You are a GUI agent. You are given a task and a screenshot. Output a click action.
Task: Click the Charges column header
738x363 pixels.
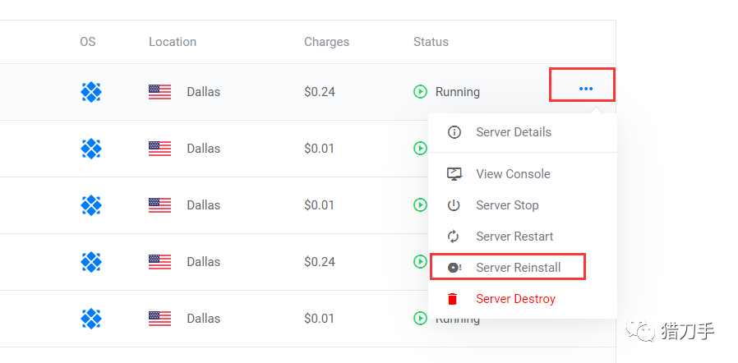click(326, 42)
